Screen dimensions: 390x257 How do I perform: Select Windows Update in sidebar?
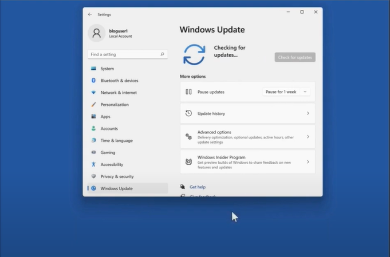pos(116,188)
